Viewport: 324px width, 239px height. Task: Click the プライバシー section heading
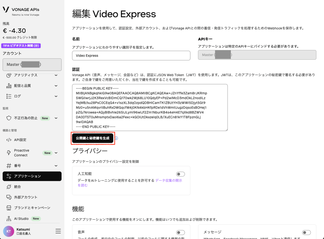coord(90,151)
